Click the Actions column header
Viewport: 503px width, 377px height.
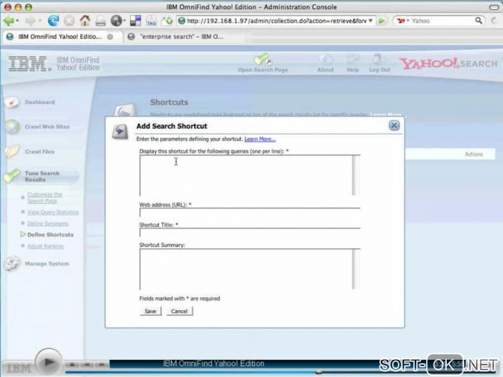tap(473, 154)
